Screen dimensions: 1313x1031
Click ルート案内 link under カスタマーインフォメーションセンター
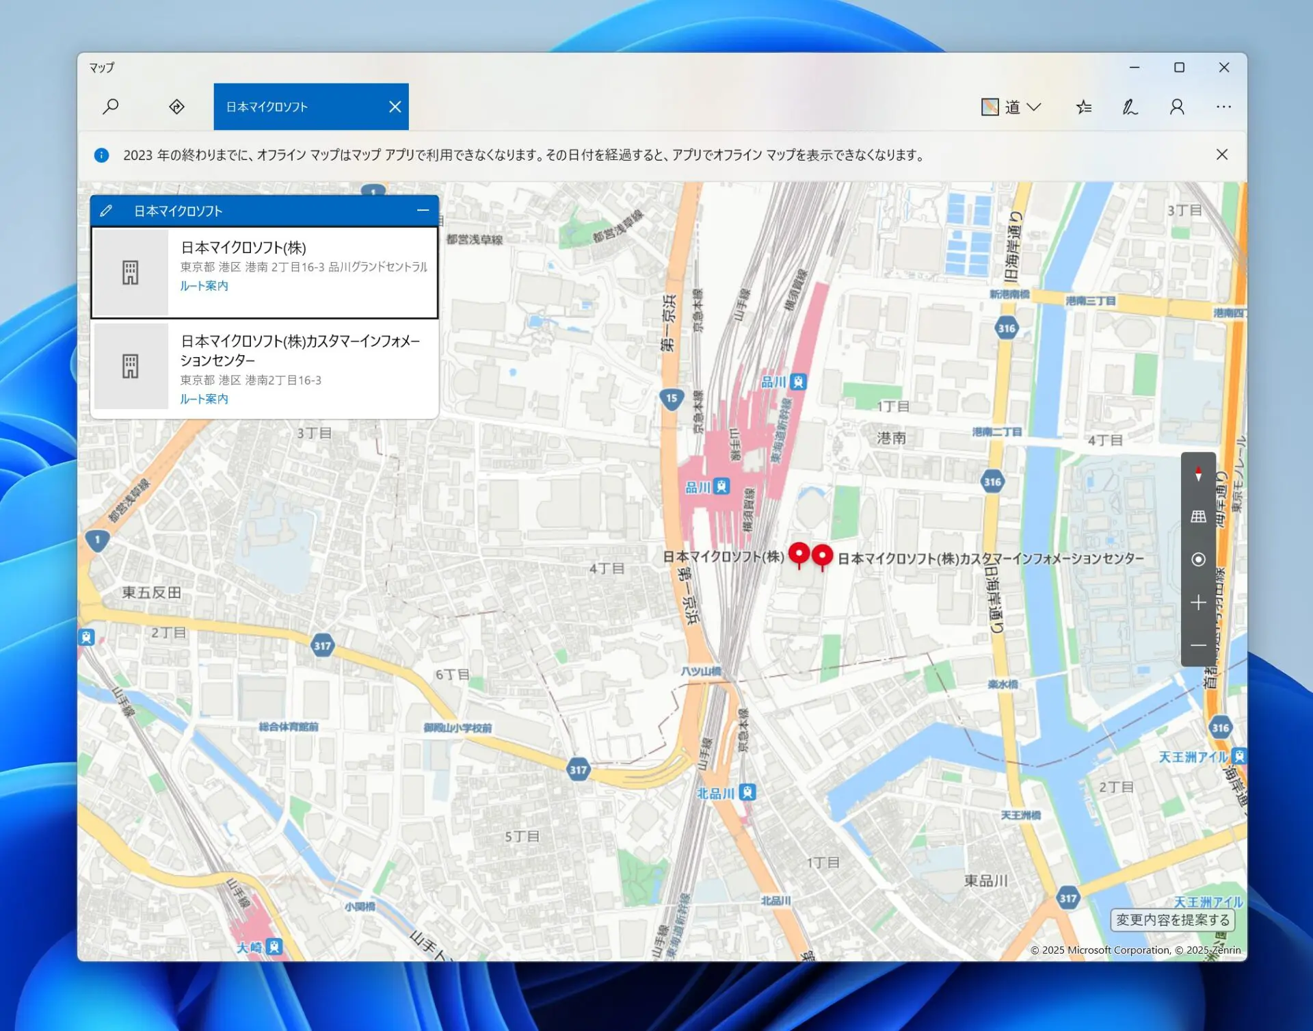[204, 399]
